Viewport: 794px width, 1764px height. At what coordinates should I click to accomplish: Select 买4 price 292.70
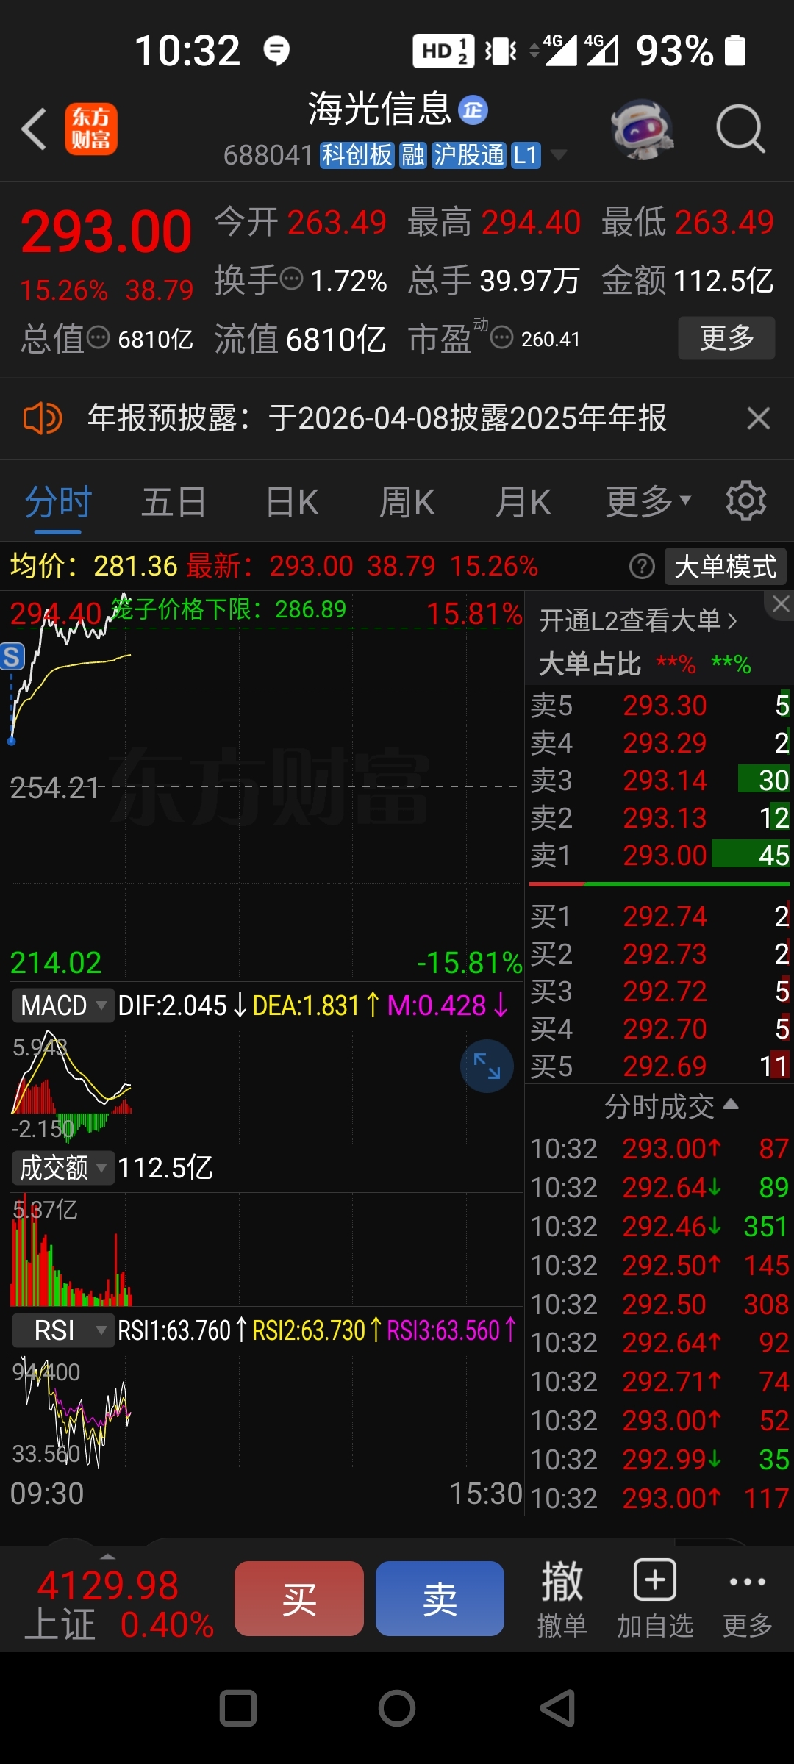pyautogui.click(x=659, y=1029)
